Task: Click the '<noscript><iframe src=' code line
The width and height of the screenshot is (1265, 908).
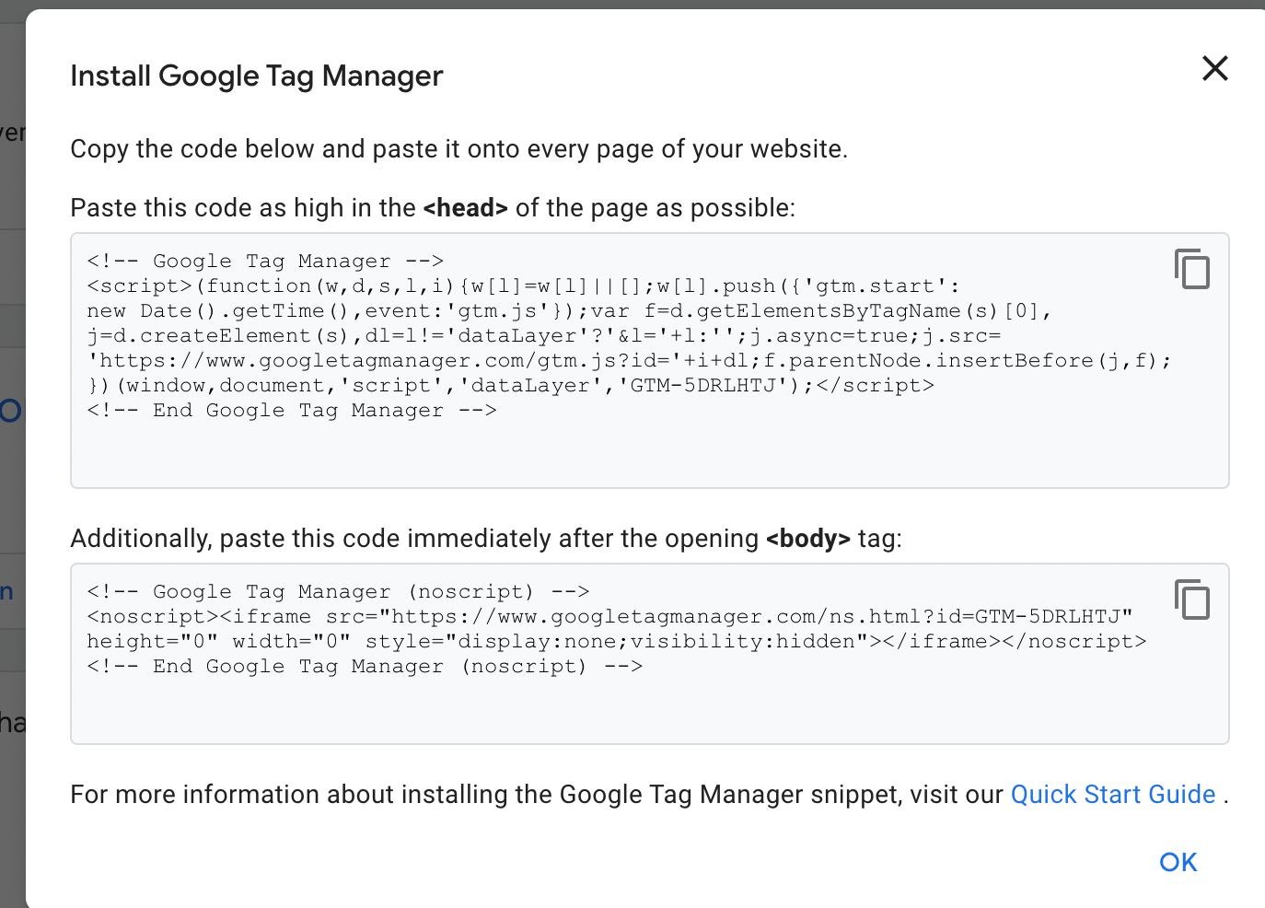Action: coord(609,617)
